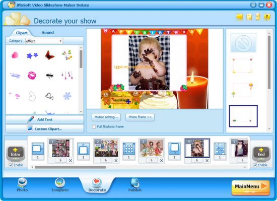
Task: Open Motion setting dialog
Action: pos(106,117)
